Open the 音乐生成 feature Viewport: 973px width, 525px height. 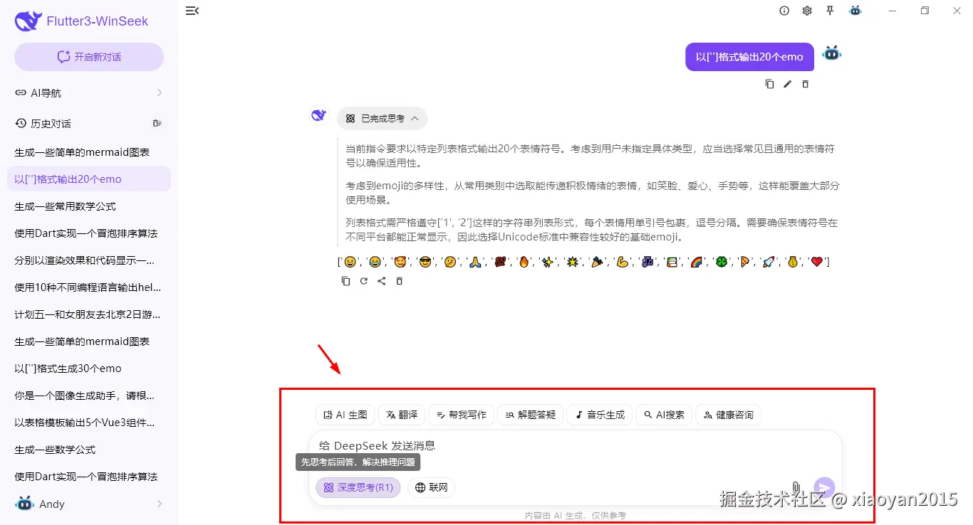click(599, 415)
